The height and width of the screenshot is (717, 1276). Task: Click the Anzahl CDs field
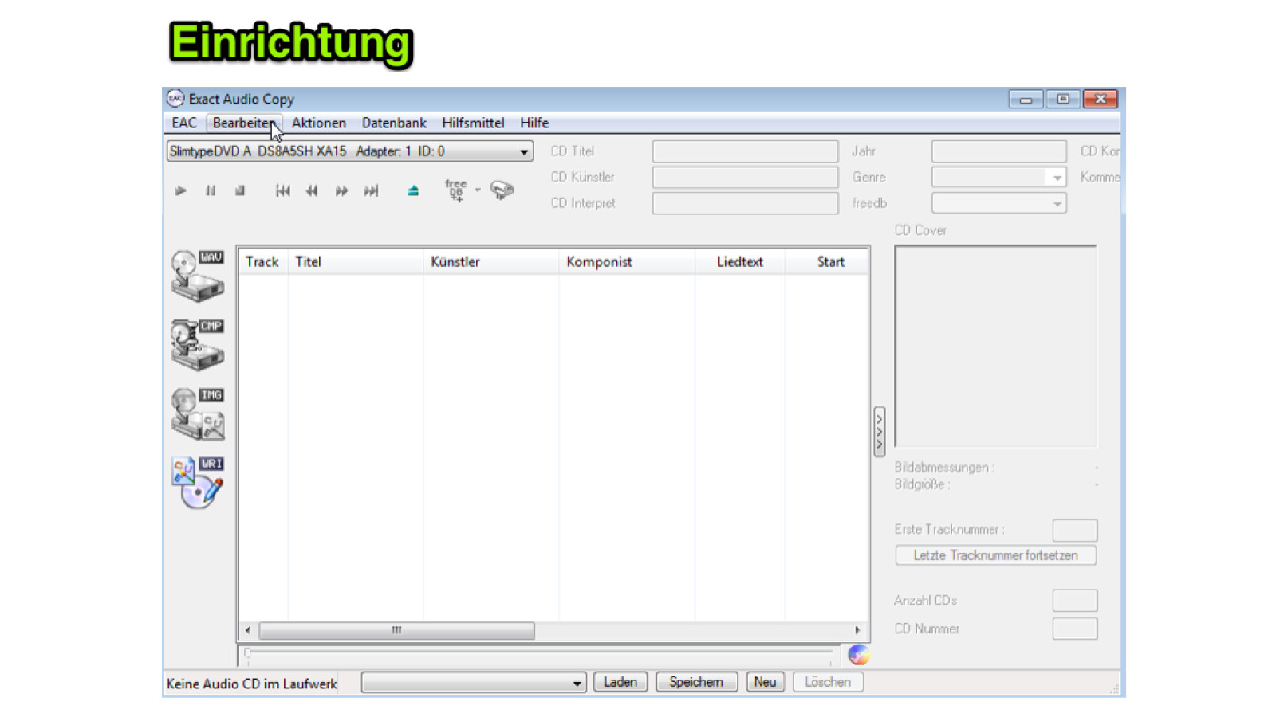(1075, 600)
